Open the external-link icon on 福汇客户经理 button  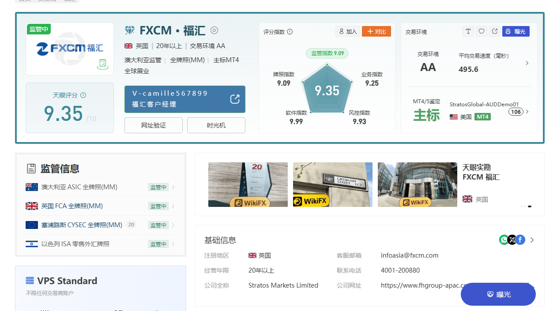[x=235, y=99]
